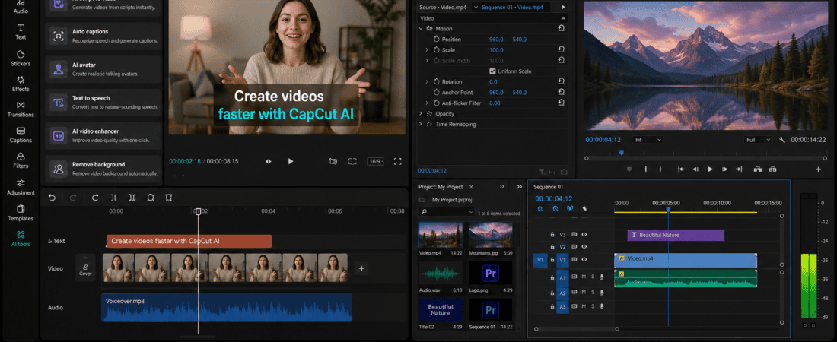Screen dimensions: 837x342
Task: Open Templates in CapCut sidebar
Action: (x=21, y=212)
